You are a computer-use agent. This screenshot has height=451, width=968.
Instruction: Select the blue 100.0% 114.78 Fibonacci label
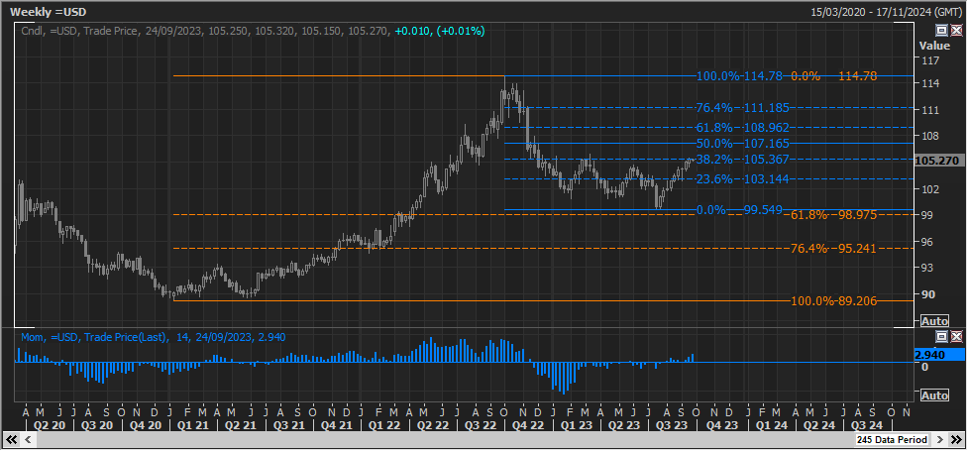739,76
